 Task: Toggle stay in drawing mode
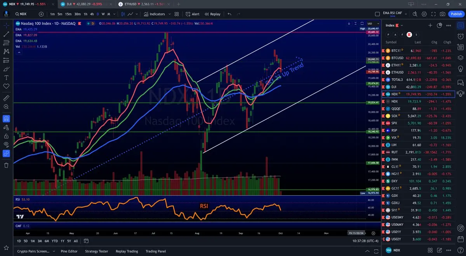point(6,127)
